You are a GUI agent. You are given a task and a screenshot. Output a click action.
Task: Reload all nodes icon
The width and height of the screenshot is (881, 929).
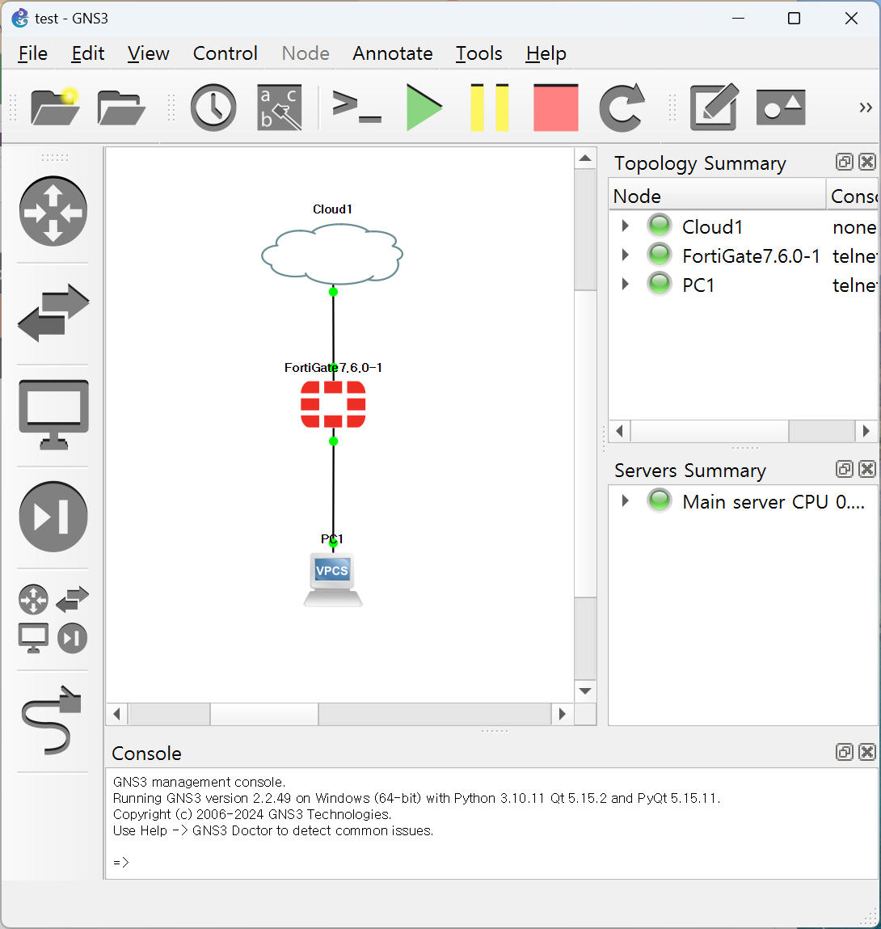(x=622, y=108)
